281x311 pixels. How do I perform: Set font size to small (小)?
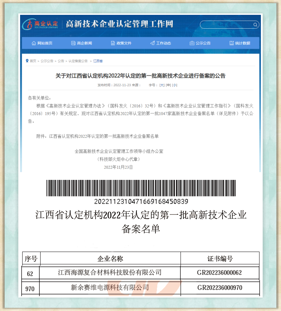click(x=175, y=85)
